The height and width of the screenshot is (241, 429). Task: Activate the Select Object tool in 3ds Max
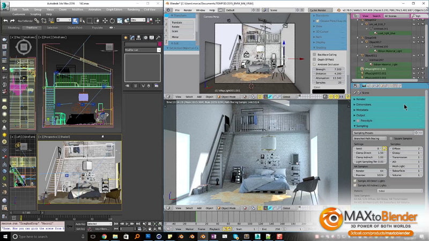(75, 21)
